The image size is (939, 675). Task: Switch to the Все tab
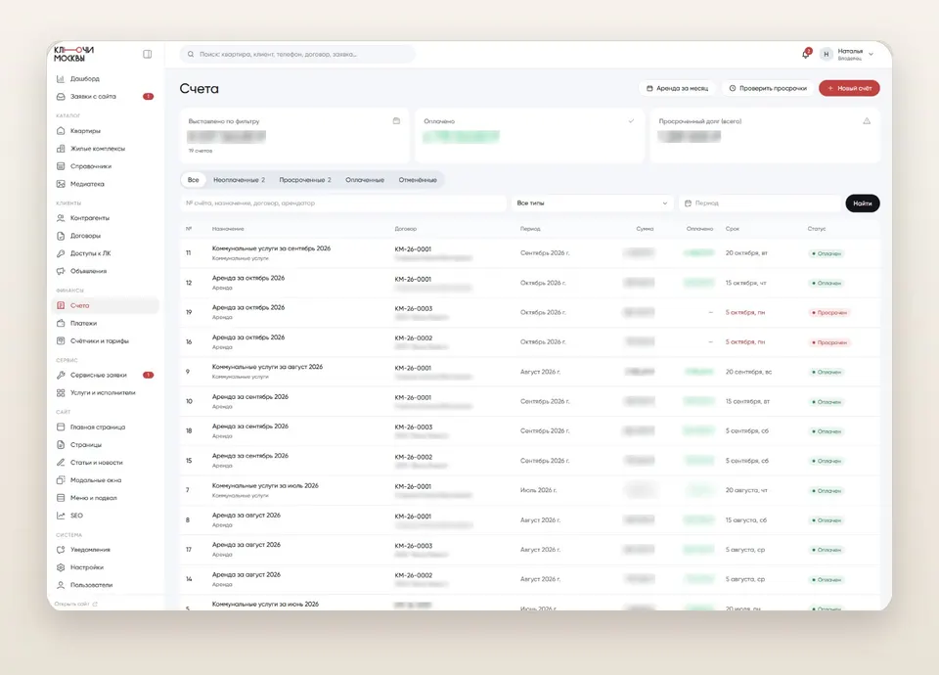click(193, 180)
